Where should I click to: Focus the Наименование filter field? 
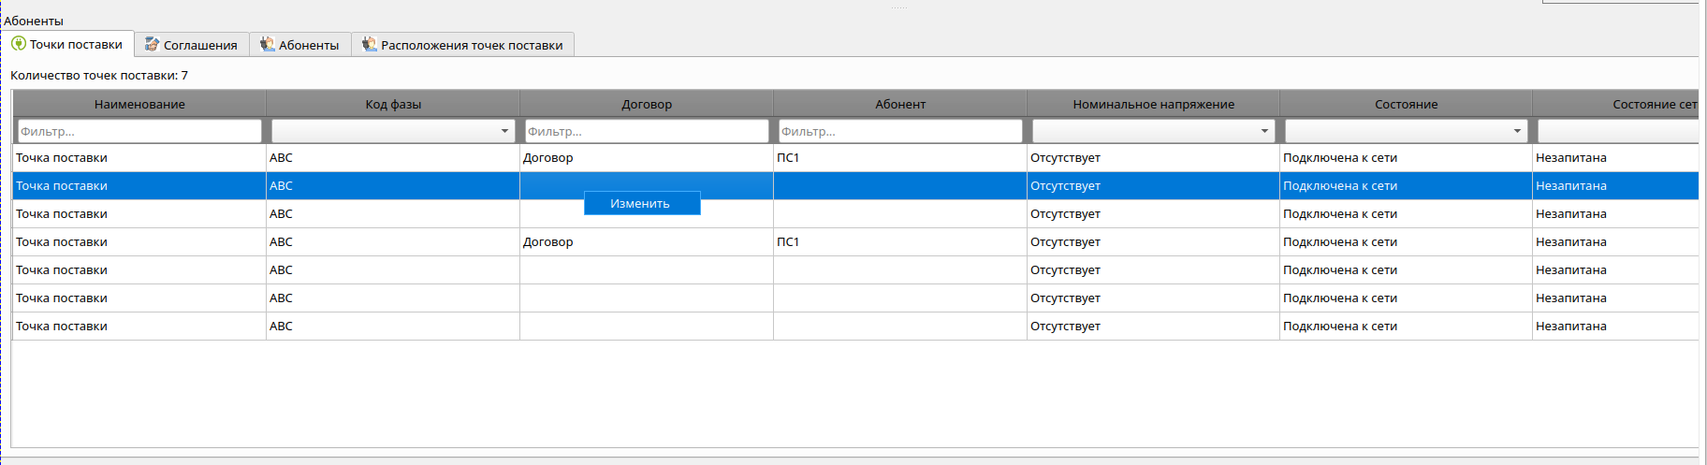coord(139,131)
